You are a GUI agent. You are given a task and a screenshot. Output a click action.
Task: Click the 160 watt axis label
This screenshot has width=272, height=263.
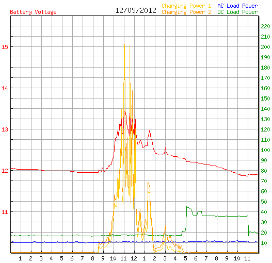coord(265,88)
